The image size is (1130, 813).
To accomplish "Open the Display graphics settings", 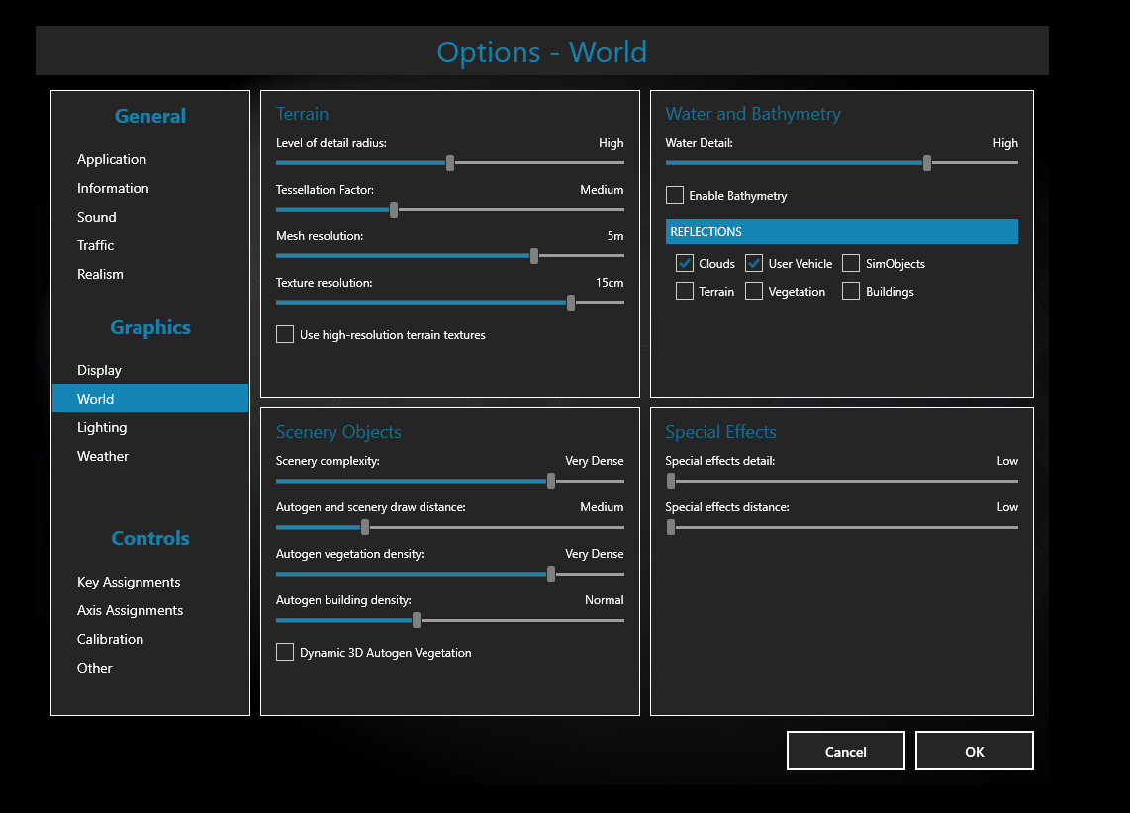I will [99, 370].
